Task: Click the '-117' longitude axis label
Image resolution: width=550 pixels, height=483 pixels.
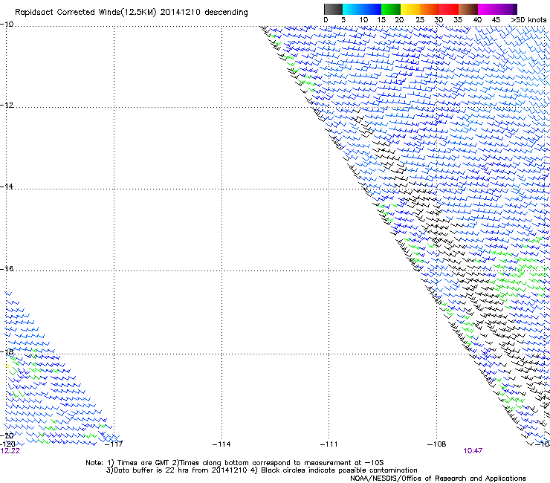Action: coord(114,444)
